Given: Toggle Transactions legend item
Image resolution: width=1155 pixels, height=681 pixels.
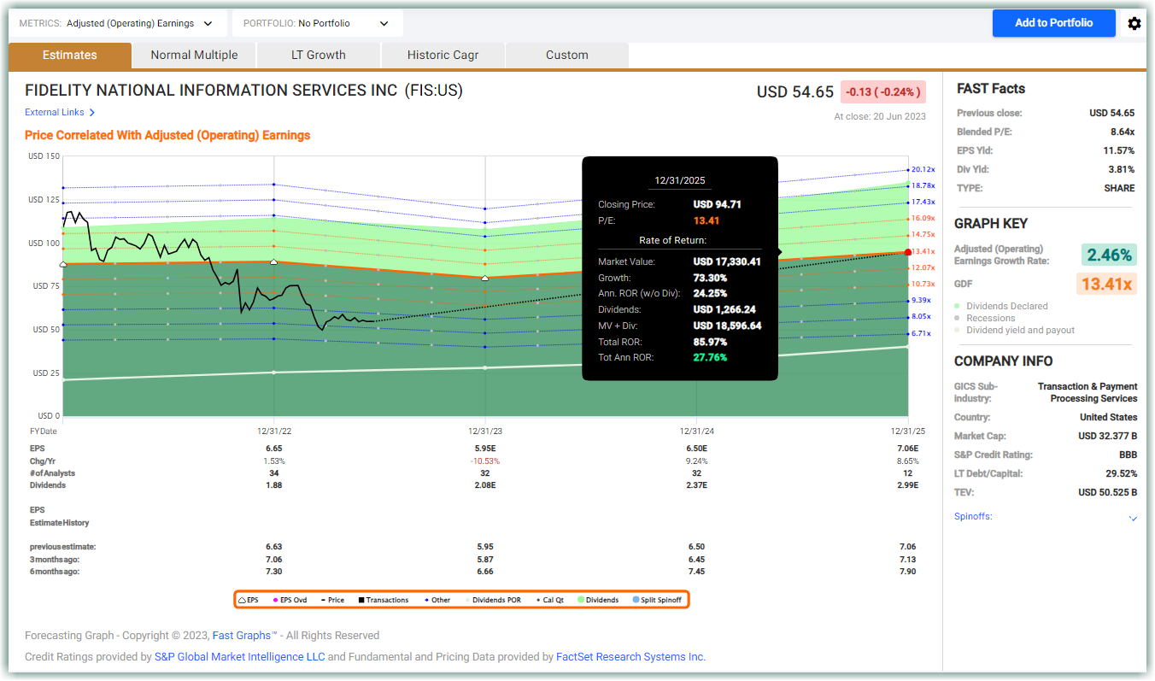Looking at the screenshot, I should (x=384, y=600).
